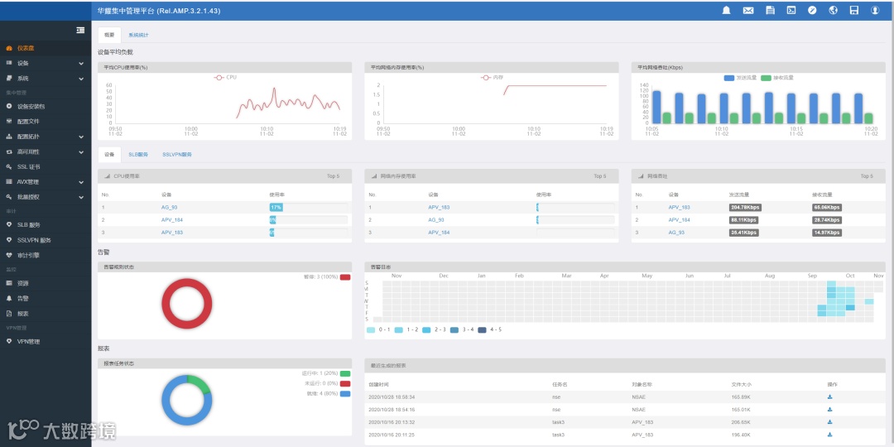The image size is (894, 447).
Task: Select the 设备 tab above the Top 5 tables
Action: 109,155
